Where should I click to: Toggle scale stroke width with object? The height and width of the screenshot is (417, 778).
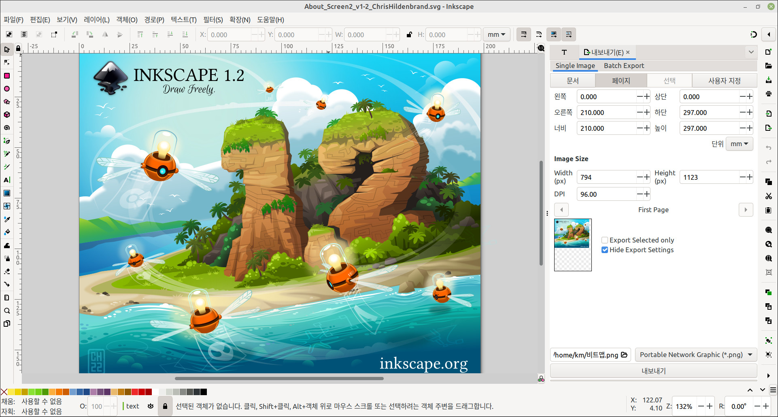coord(523,34)
